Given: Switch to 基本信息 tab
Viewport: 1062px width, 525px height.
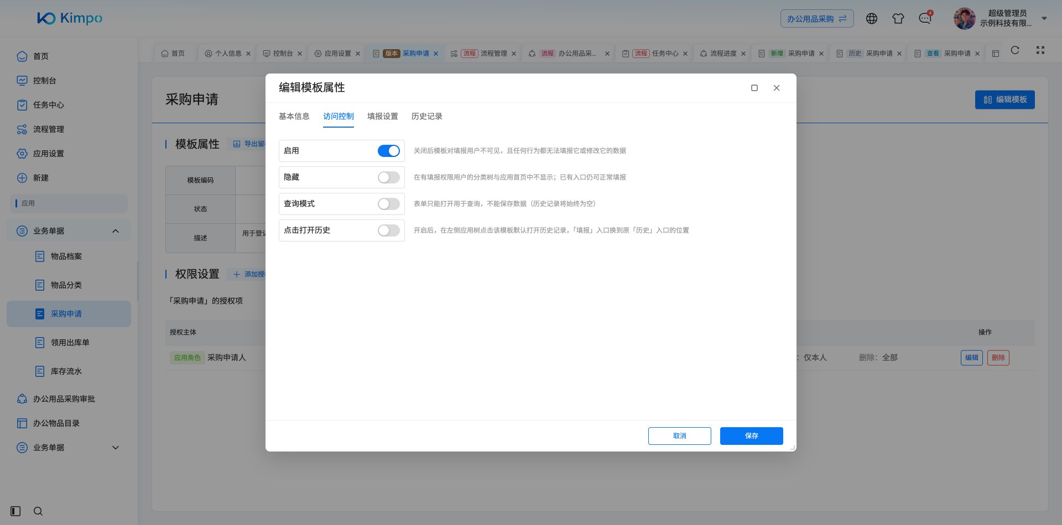Looking at the screenshot, I should pyautogui.click(x=294, y=116).
